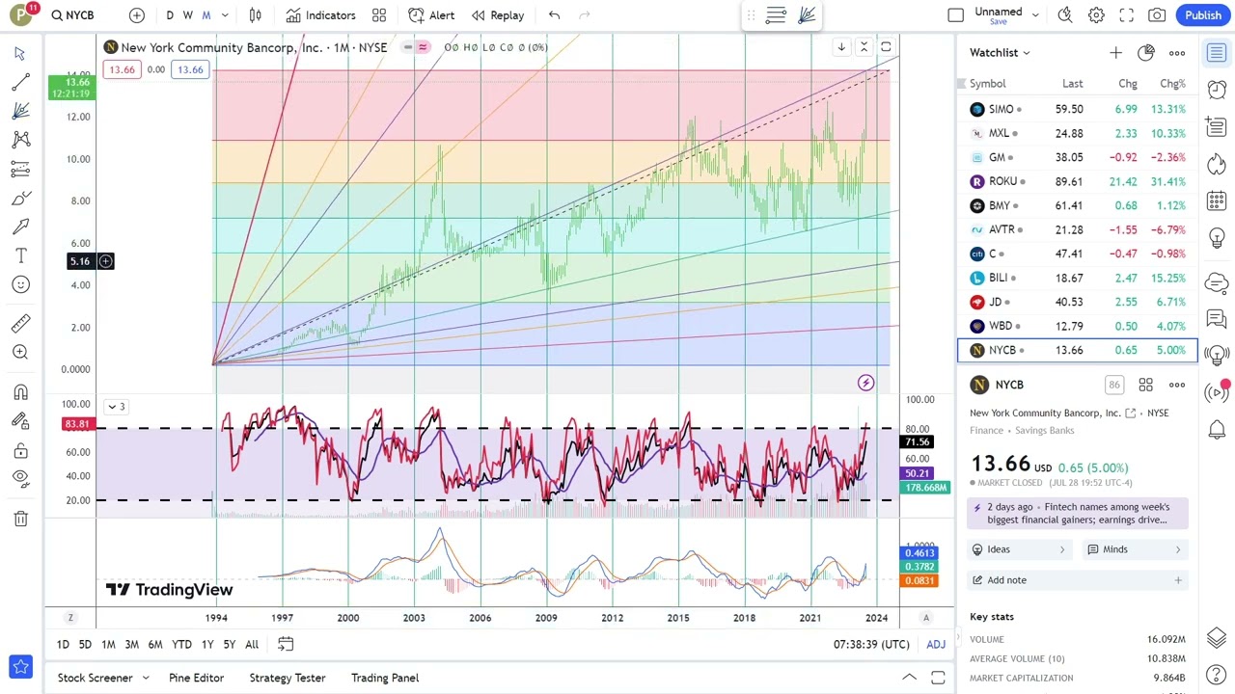Click the compare or add symbol plus
Screen dimensions: 1235x694
[137, 15]
